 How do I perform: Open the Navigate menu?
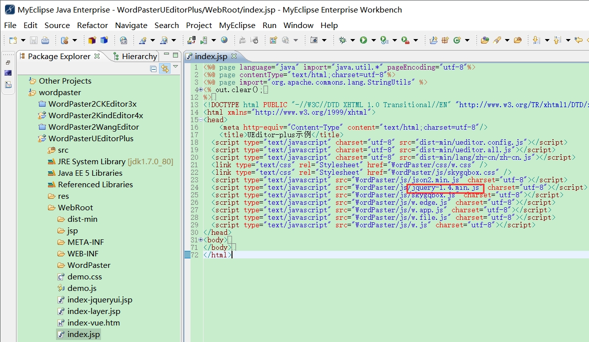[131, 25]
